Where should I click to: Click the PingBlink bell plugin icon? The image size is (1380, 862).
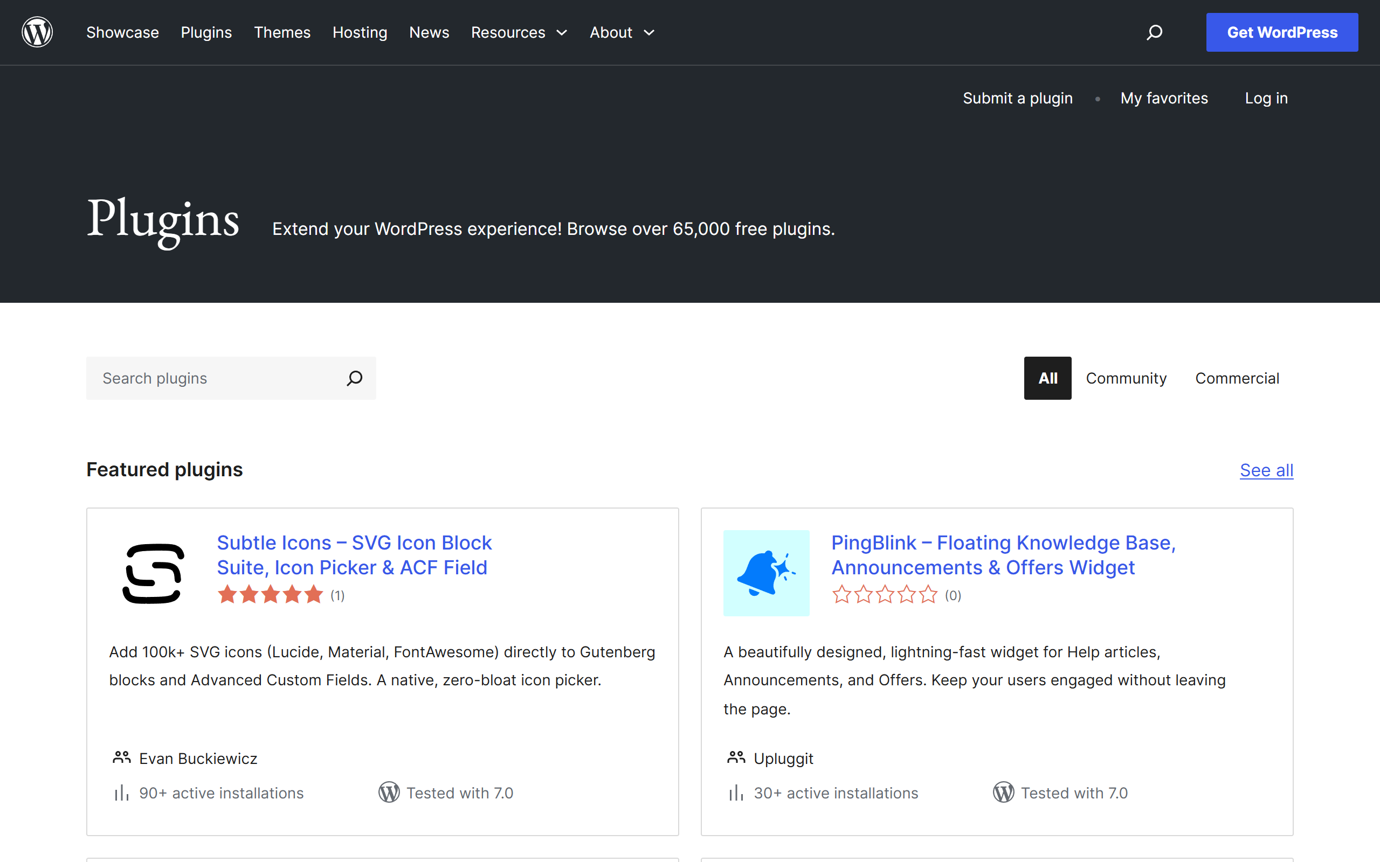(x=767, y=573)
